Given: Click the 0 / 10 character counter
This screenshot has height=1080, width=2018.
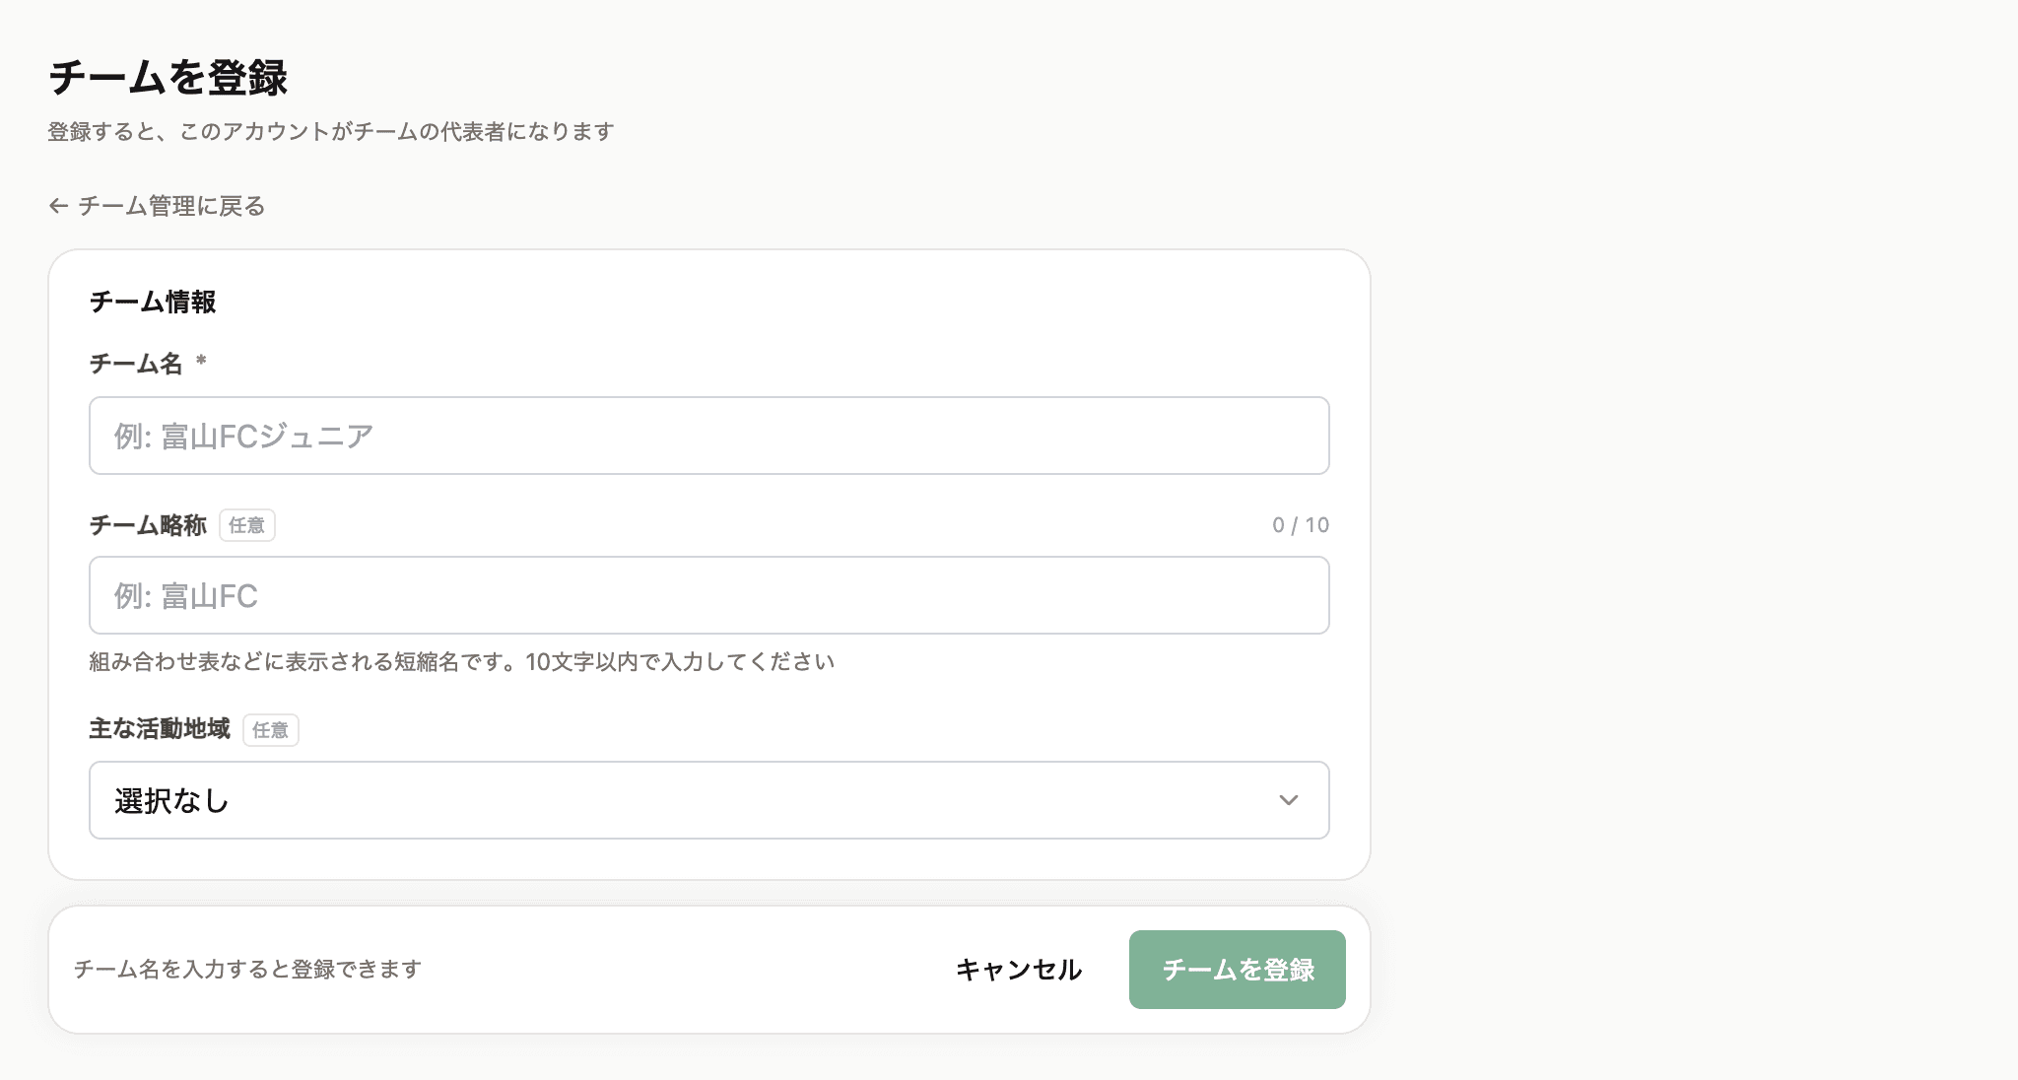Looking at the screenshot, I should pyautogui.click(x=1301, y=525).
